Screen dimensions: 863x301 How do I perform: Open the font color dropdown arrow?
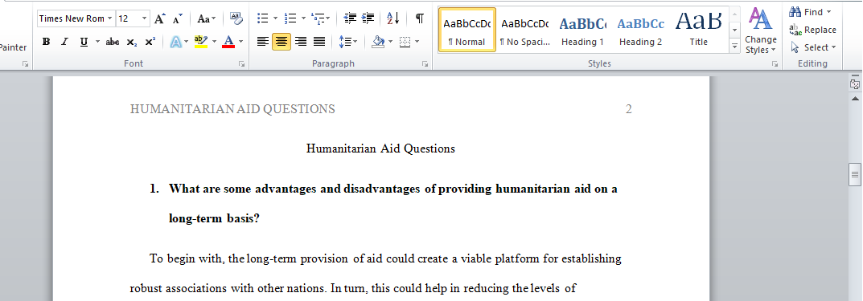pyautogui.click(x=241, y=42)
